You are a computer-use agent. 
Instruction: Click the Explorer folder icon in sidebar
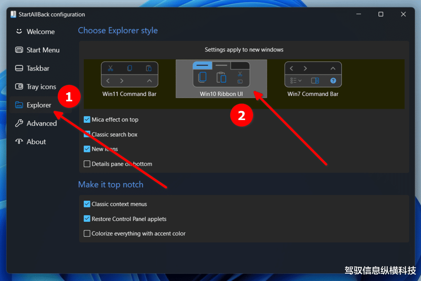[19, 105]
